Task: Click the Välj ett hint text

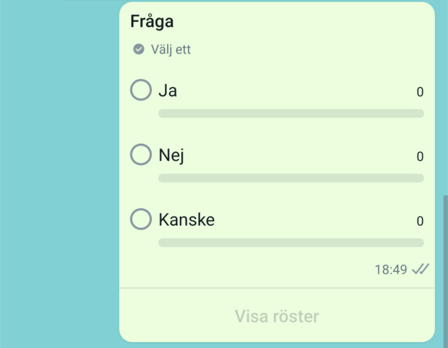Action: (170, 50)
